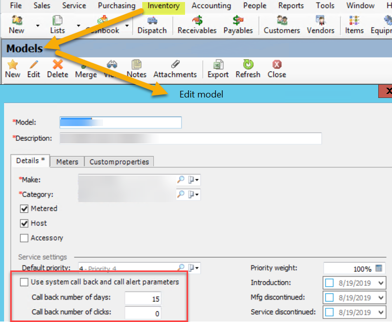Open the Items list icon
Image resolution: width=392 pixels, height=322 pixels.
(354, 24)
